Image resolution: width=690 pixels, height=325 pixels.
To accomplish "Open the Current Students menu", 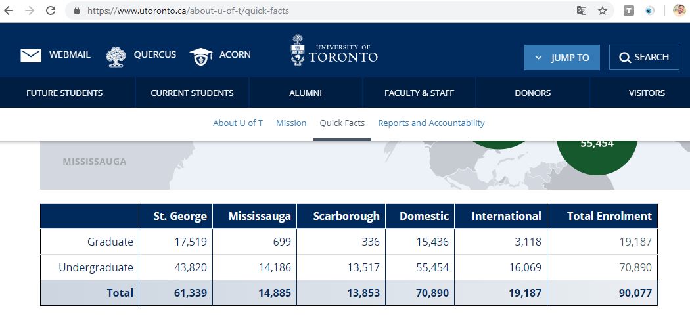I will coord(192,93).
